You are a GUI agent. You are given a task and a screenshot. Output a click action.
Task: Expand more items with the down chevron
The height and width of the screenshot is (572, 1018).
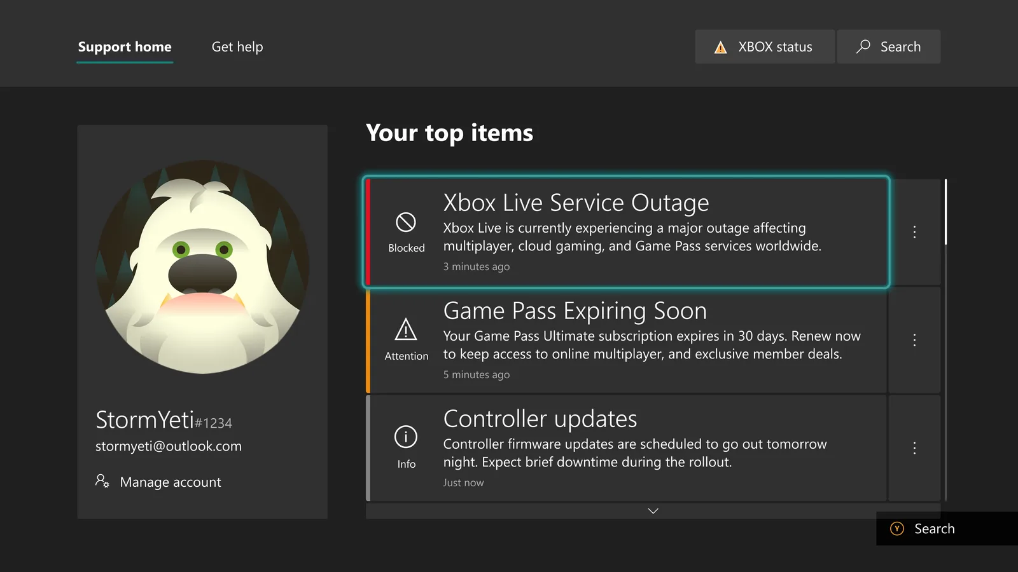(653, 511)
